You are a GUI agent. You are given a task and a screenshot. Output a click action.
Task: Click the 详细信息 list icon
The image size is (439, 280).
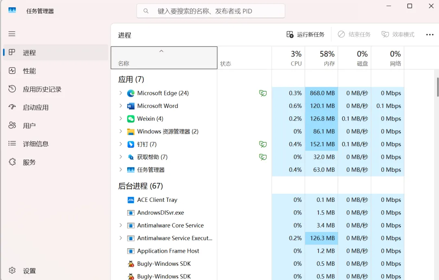(12, 144)
